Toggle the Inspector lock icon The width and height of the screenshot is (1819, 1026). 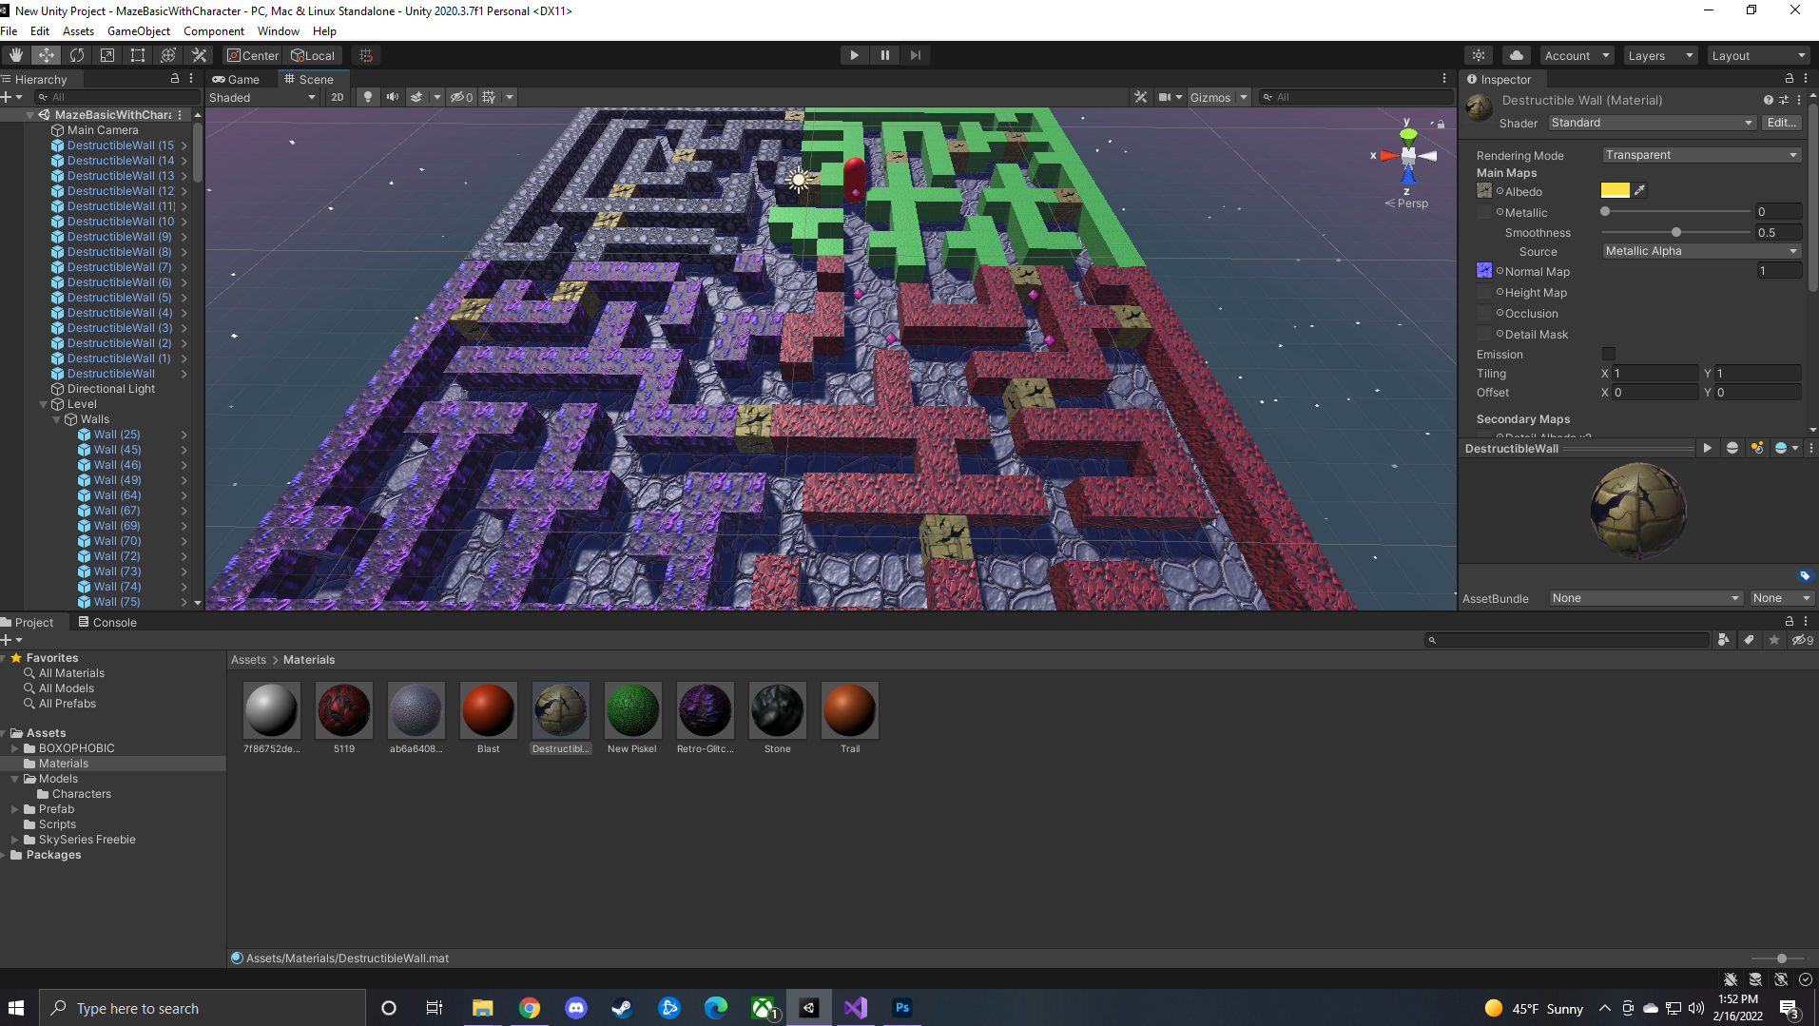tap(1790, 79)
